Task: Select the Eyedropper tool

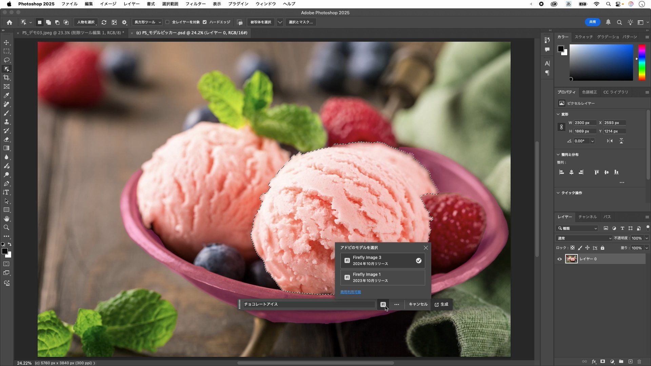Action: 6,96
